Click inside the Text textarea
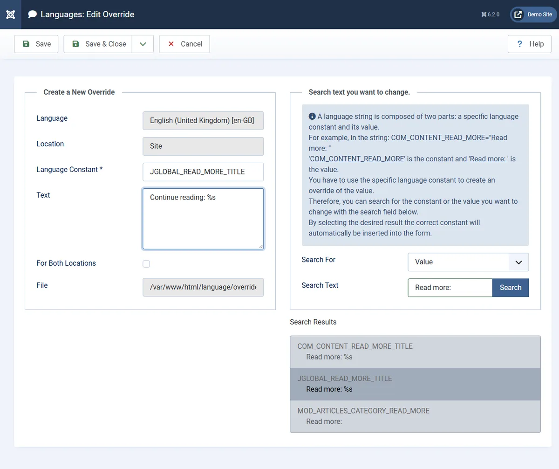The height and width of the screenshot is (469, 559). pyautogui.click(x=203, y=219)
